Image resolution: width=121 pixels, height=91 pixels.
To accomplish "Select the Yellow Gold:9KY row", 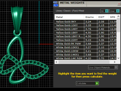I will (85, 22).
